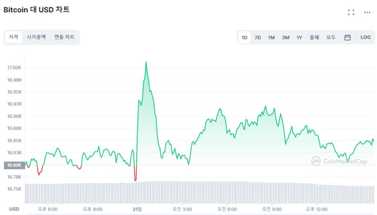Screen dimensions: 377x215
Task: Click the price peak above 17.00K
Action: (x=146, y=62)
